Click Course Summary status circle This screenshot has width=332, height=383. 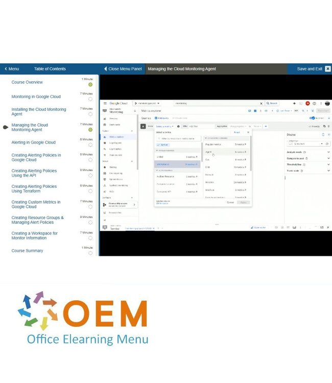tap(90, 253)
